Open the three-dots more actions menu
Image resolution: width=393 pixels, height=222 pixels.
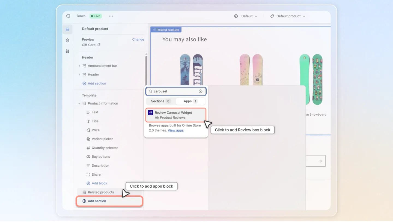click(111, 16)
